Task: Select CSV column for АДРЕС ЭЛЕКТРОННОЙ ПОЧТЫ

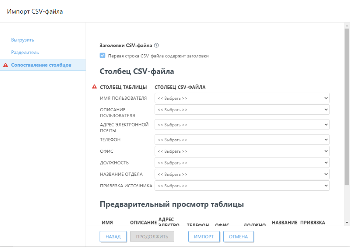Action: (242, 124)
